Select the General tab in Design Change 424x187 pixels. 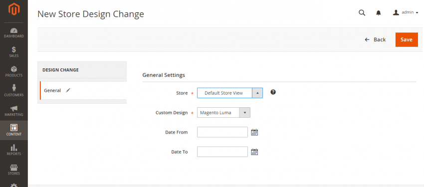click(x=83, y=91)
